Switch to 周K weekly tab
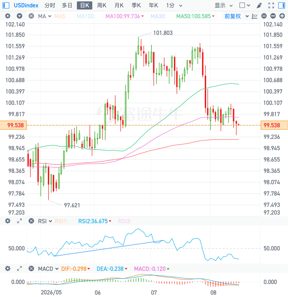The image size is (288, 297). pyautogui.click(x=102, y=6)
